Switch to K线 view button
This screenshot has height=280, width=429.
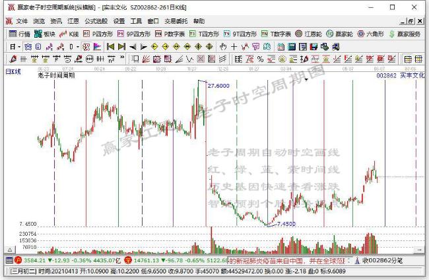[x=69, y=34]
